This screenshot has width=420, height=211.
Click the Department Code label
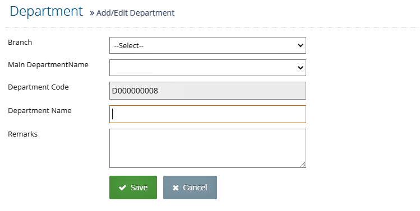pos(38,87)
